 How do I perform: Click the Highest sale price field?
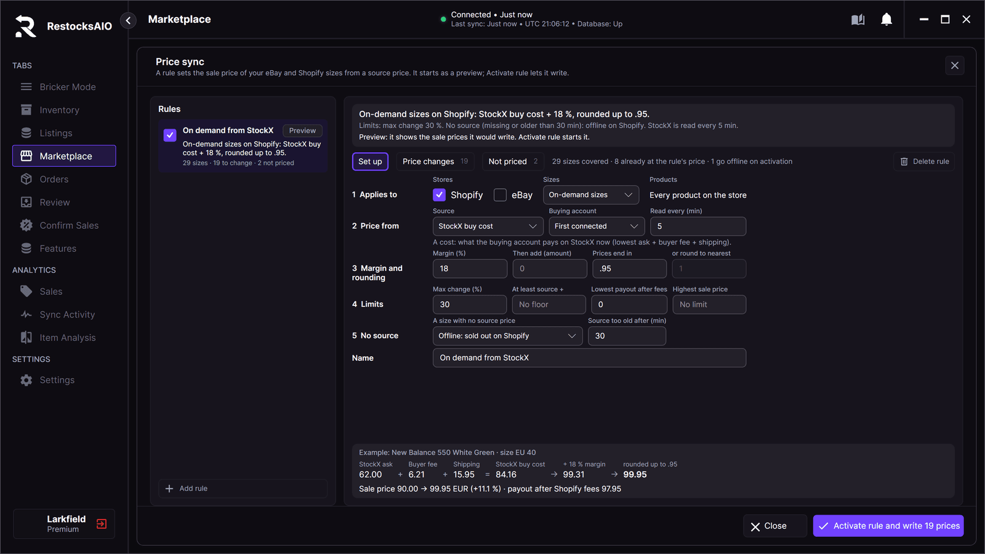[709, 305]
